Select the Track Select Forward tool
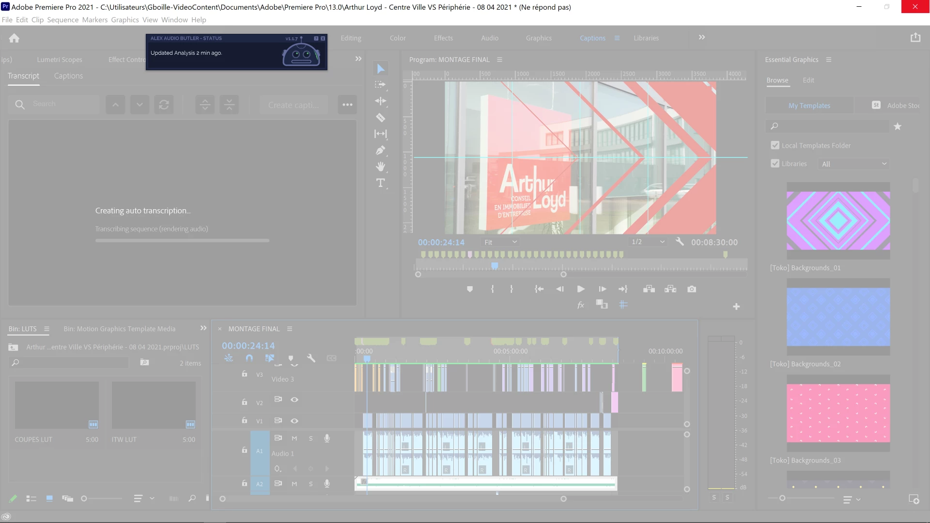The height and width of the screenshot is (523, 930). 381,85
